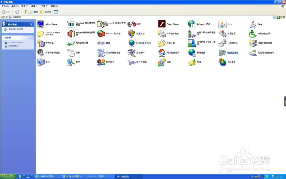
Task: Open the Adobe Gamma control panel item
Action: click(47, 24)
